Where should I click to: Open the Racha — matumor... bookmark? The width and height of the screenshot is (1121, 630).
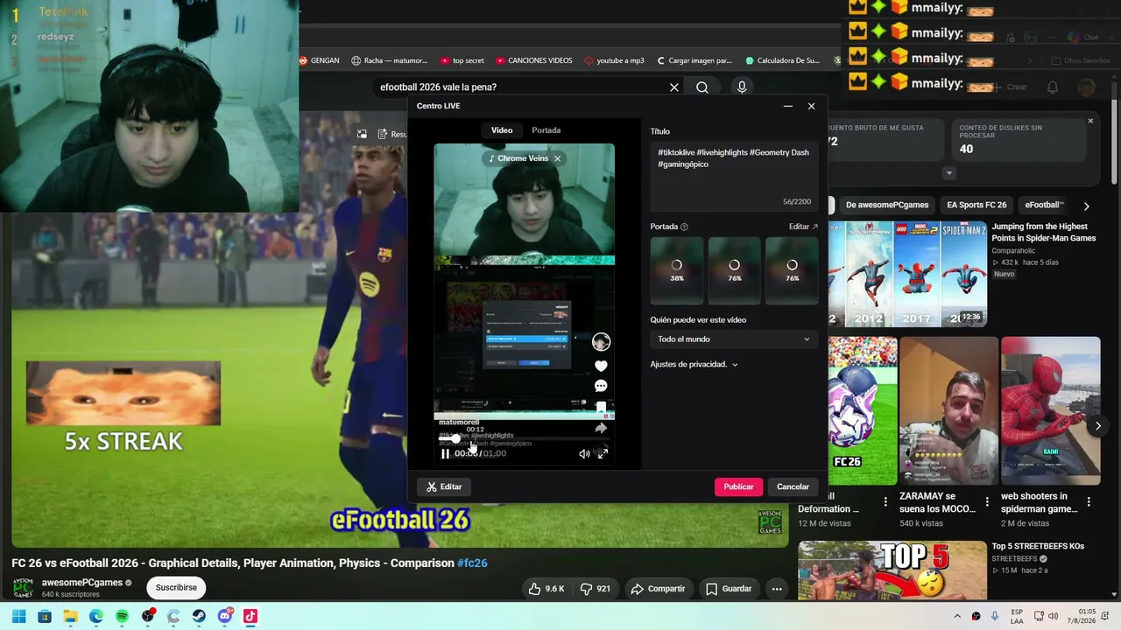point(389,60)
